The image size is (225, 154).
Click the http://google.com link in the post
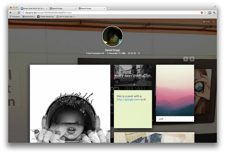[128, 99]
